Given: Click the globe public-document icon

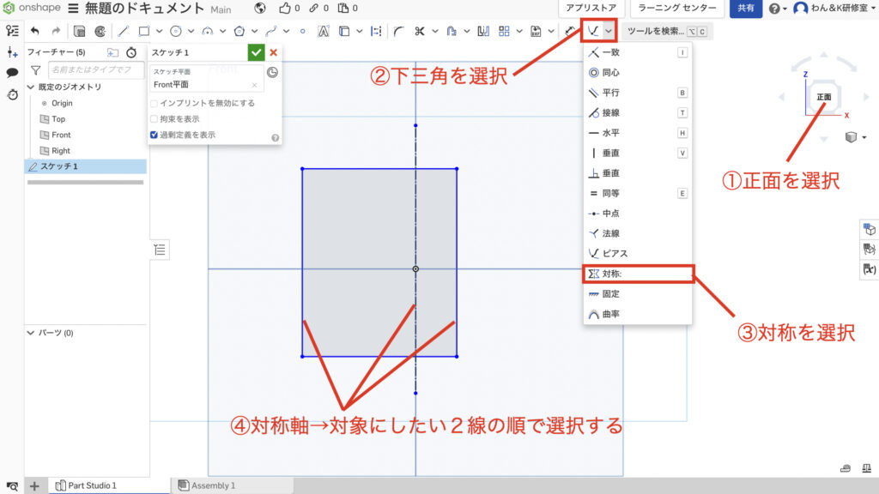Looking at the screenshot, I should (x=259, y=9).
